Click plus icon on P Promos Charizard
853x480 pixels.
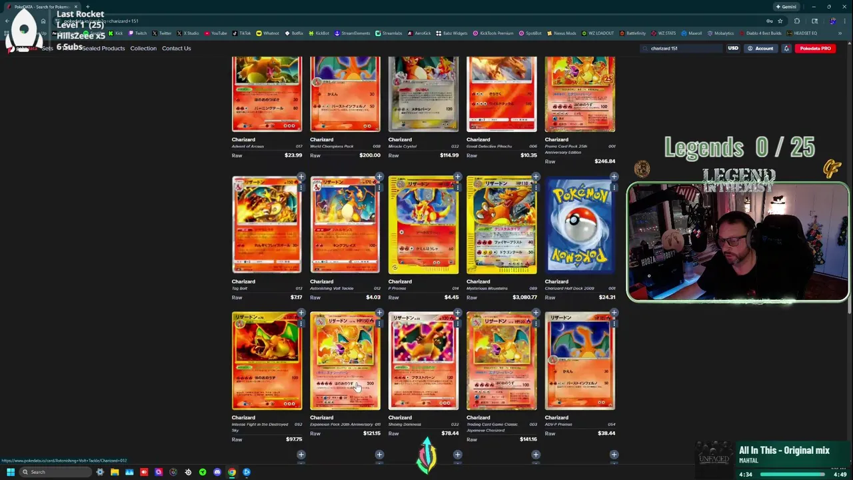[x=458, y=177]
